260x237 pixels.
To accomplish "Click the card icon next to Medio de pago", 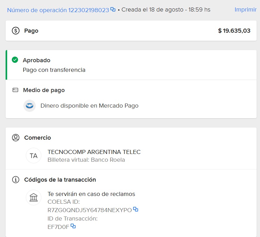I will point(15,90).
